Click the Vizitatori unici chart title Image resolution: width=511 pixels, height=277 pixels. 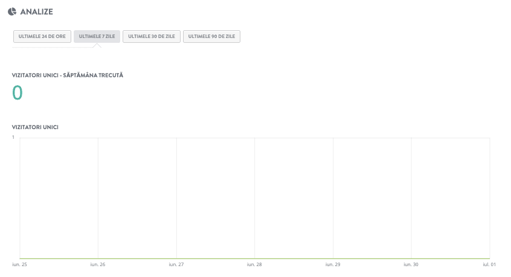click(x=35, y=127)
